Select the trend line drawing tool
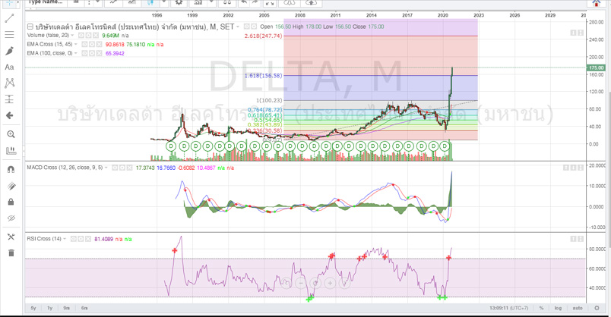This screenshot has width=611, height=317. pyautogui.click(x=10, y=18)
